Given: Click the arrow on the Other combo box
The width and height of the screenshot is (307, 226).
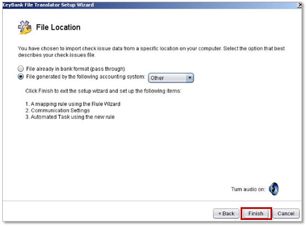Looking at the screenshot, I should click(x=190, y=78).
